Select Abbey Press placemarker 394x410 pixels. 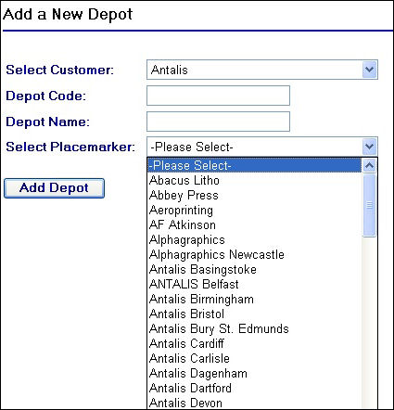254,195
